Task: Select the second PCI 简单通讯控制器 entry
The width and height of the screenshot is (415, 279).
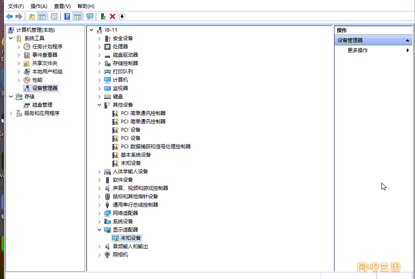Action: click(x=143, y=122)
